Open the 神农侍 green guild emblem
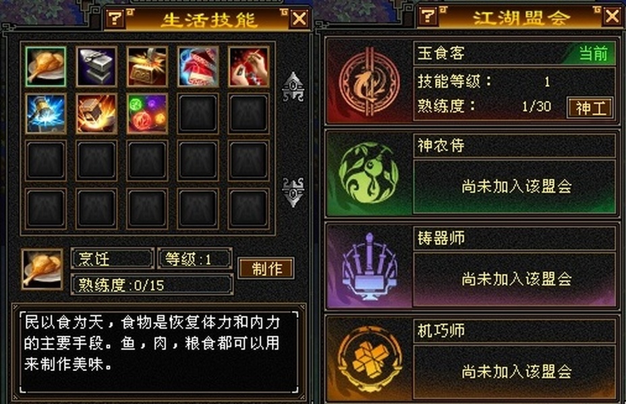Viewport: 626px width, 404px height. 369,174
